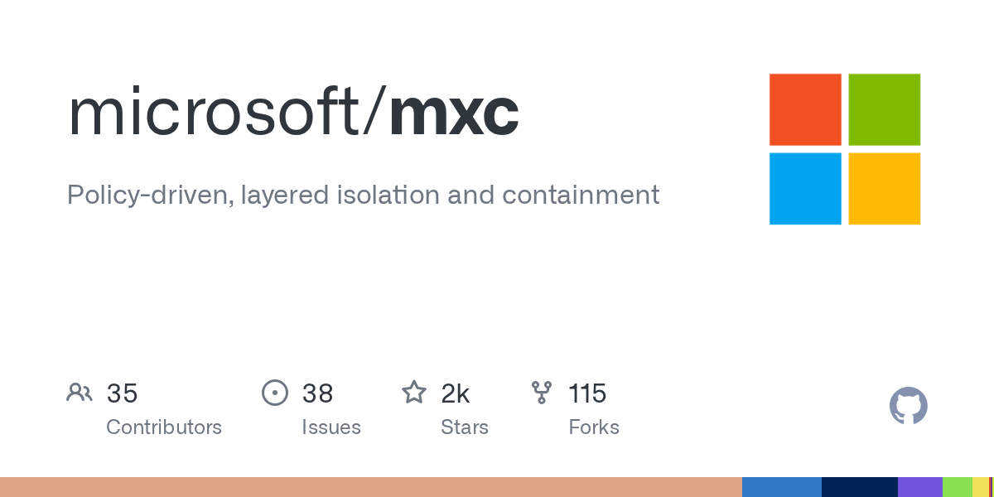The image size is (994, 497).
Task: Click the Issues circle-dot icon
Action: pos(275,393)
